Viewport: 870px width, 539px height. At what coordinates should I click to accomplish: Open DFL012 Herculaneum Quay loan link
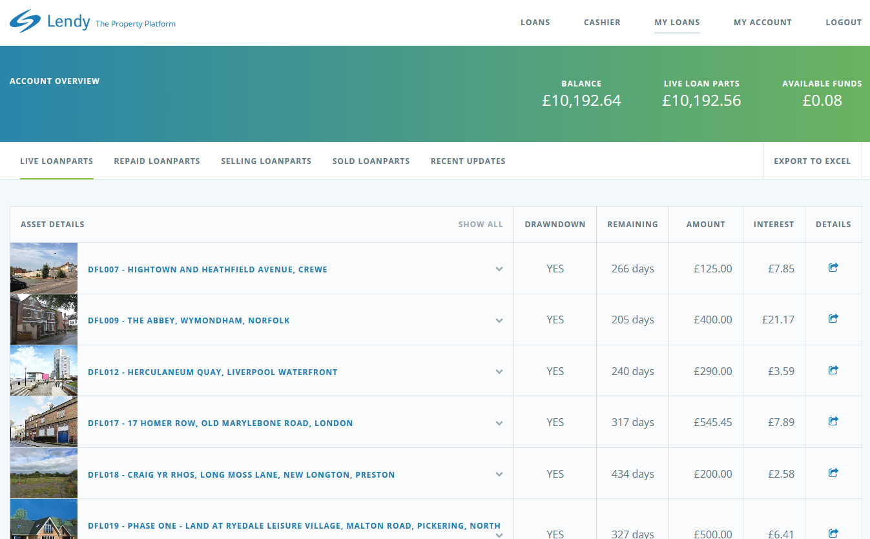(x=212, y=372)
